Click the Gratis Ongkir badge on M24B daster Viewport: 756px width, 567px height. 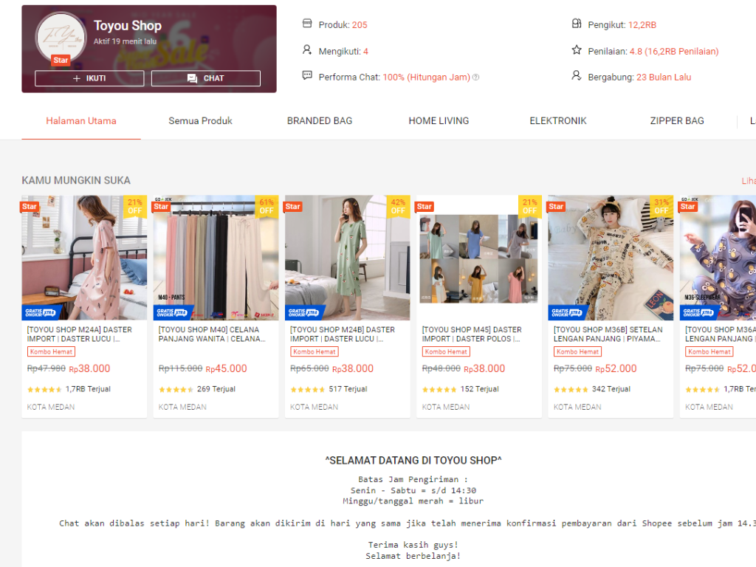305,312
